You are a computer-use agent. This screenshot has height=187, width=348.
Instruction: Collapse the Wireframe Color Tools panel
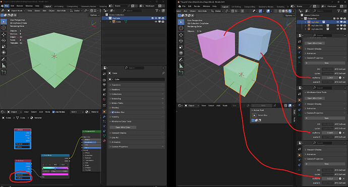[137, 121]
